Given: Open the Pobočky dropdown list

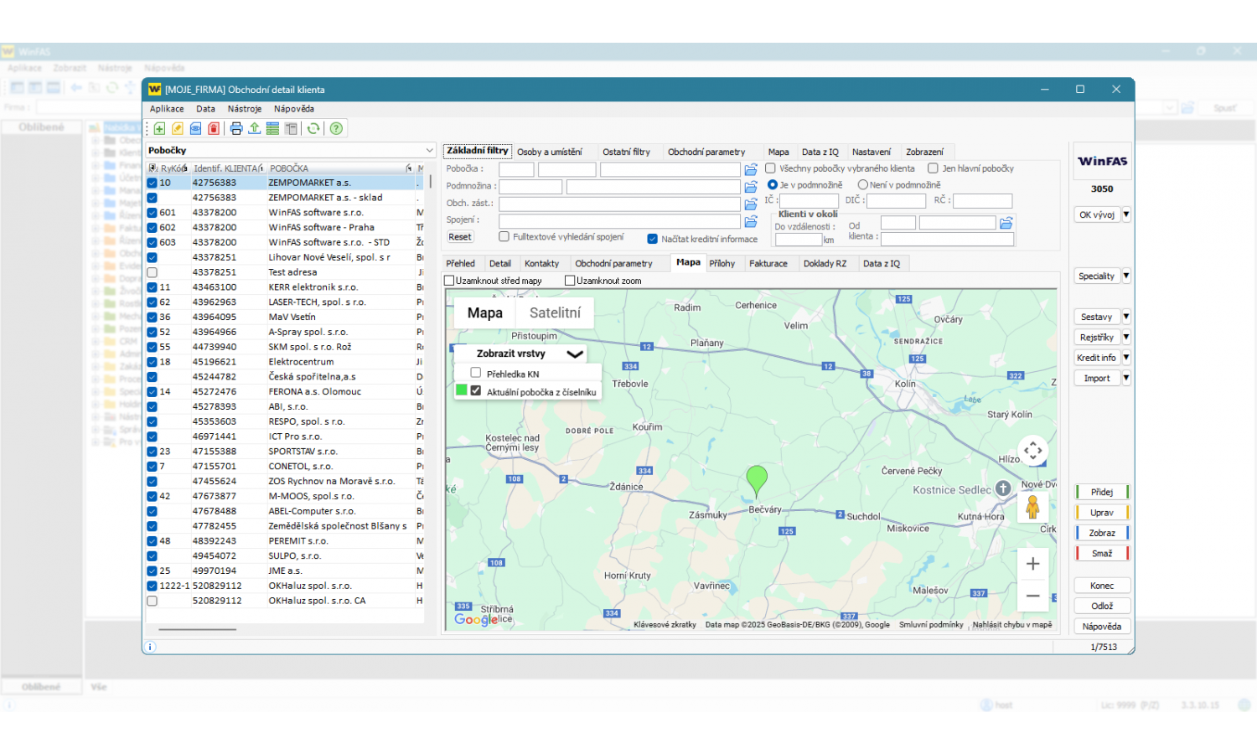Looking at the screenshot, I should tap(429, 151).
